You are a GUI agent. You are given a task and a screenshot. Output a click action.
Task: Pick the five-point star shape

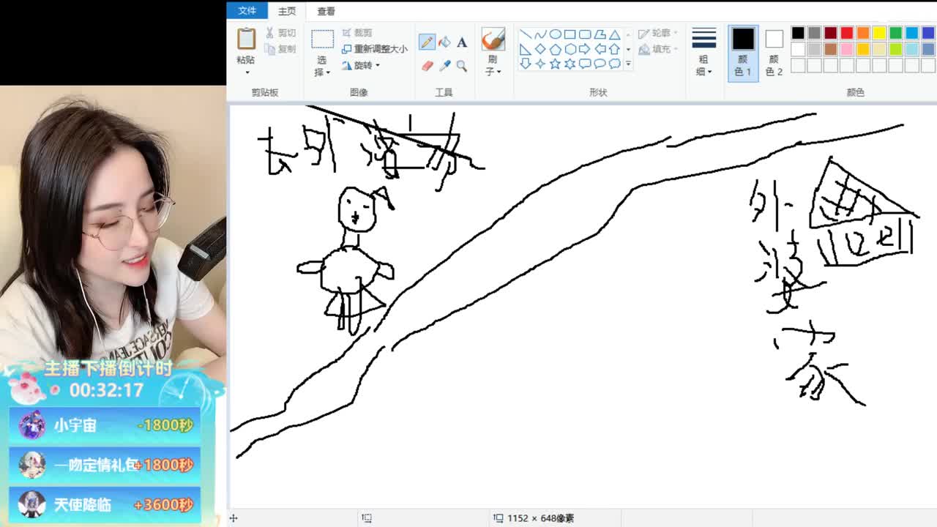coord(555,64)
